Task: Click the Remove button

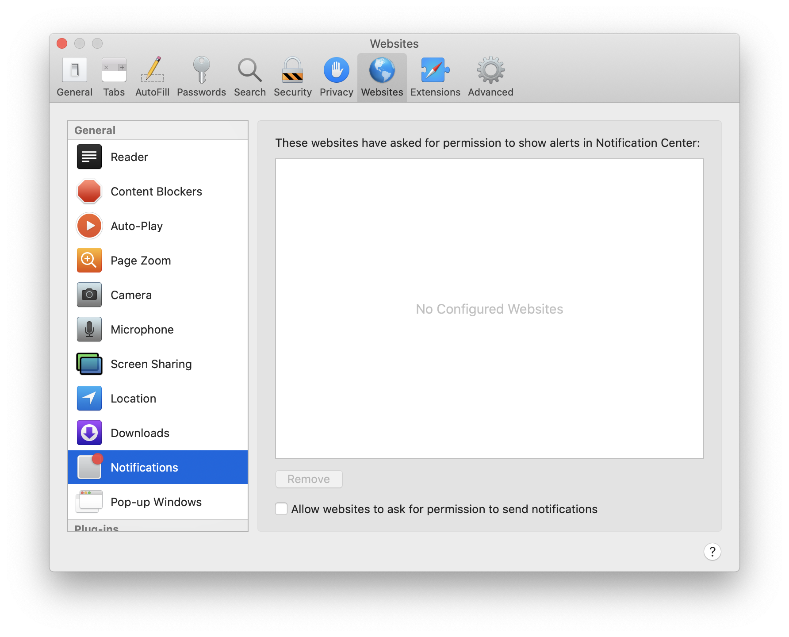Action: coord(309,479)
